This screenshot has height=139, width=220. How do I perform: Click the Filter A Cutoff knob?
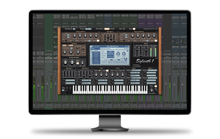tap(65, 52)
